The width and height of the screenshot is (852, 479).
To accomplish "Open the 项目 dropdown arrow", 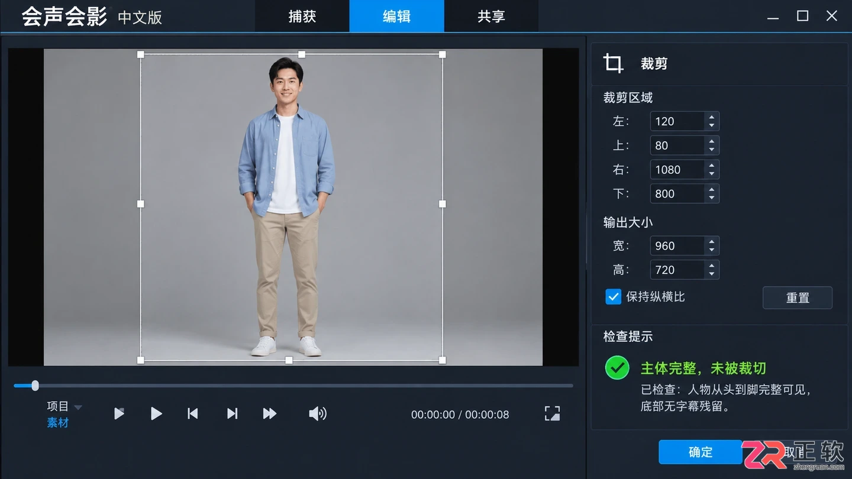I will [78, 407].
